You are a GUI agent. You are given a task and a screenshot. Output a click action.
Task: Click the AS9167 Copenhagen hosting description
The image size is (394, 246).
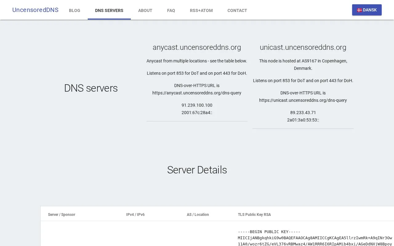pyautogui.click(x=303, y=65)
